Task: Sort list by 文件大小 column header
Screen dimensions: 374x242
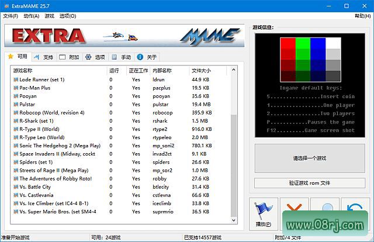Action: pos(202,71)
